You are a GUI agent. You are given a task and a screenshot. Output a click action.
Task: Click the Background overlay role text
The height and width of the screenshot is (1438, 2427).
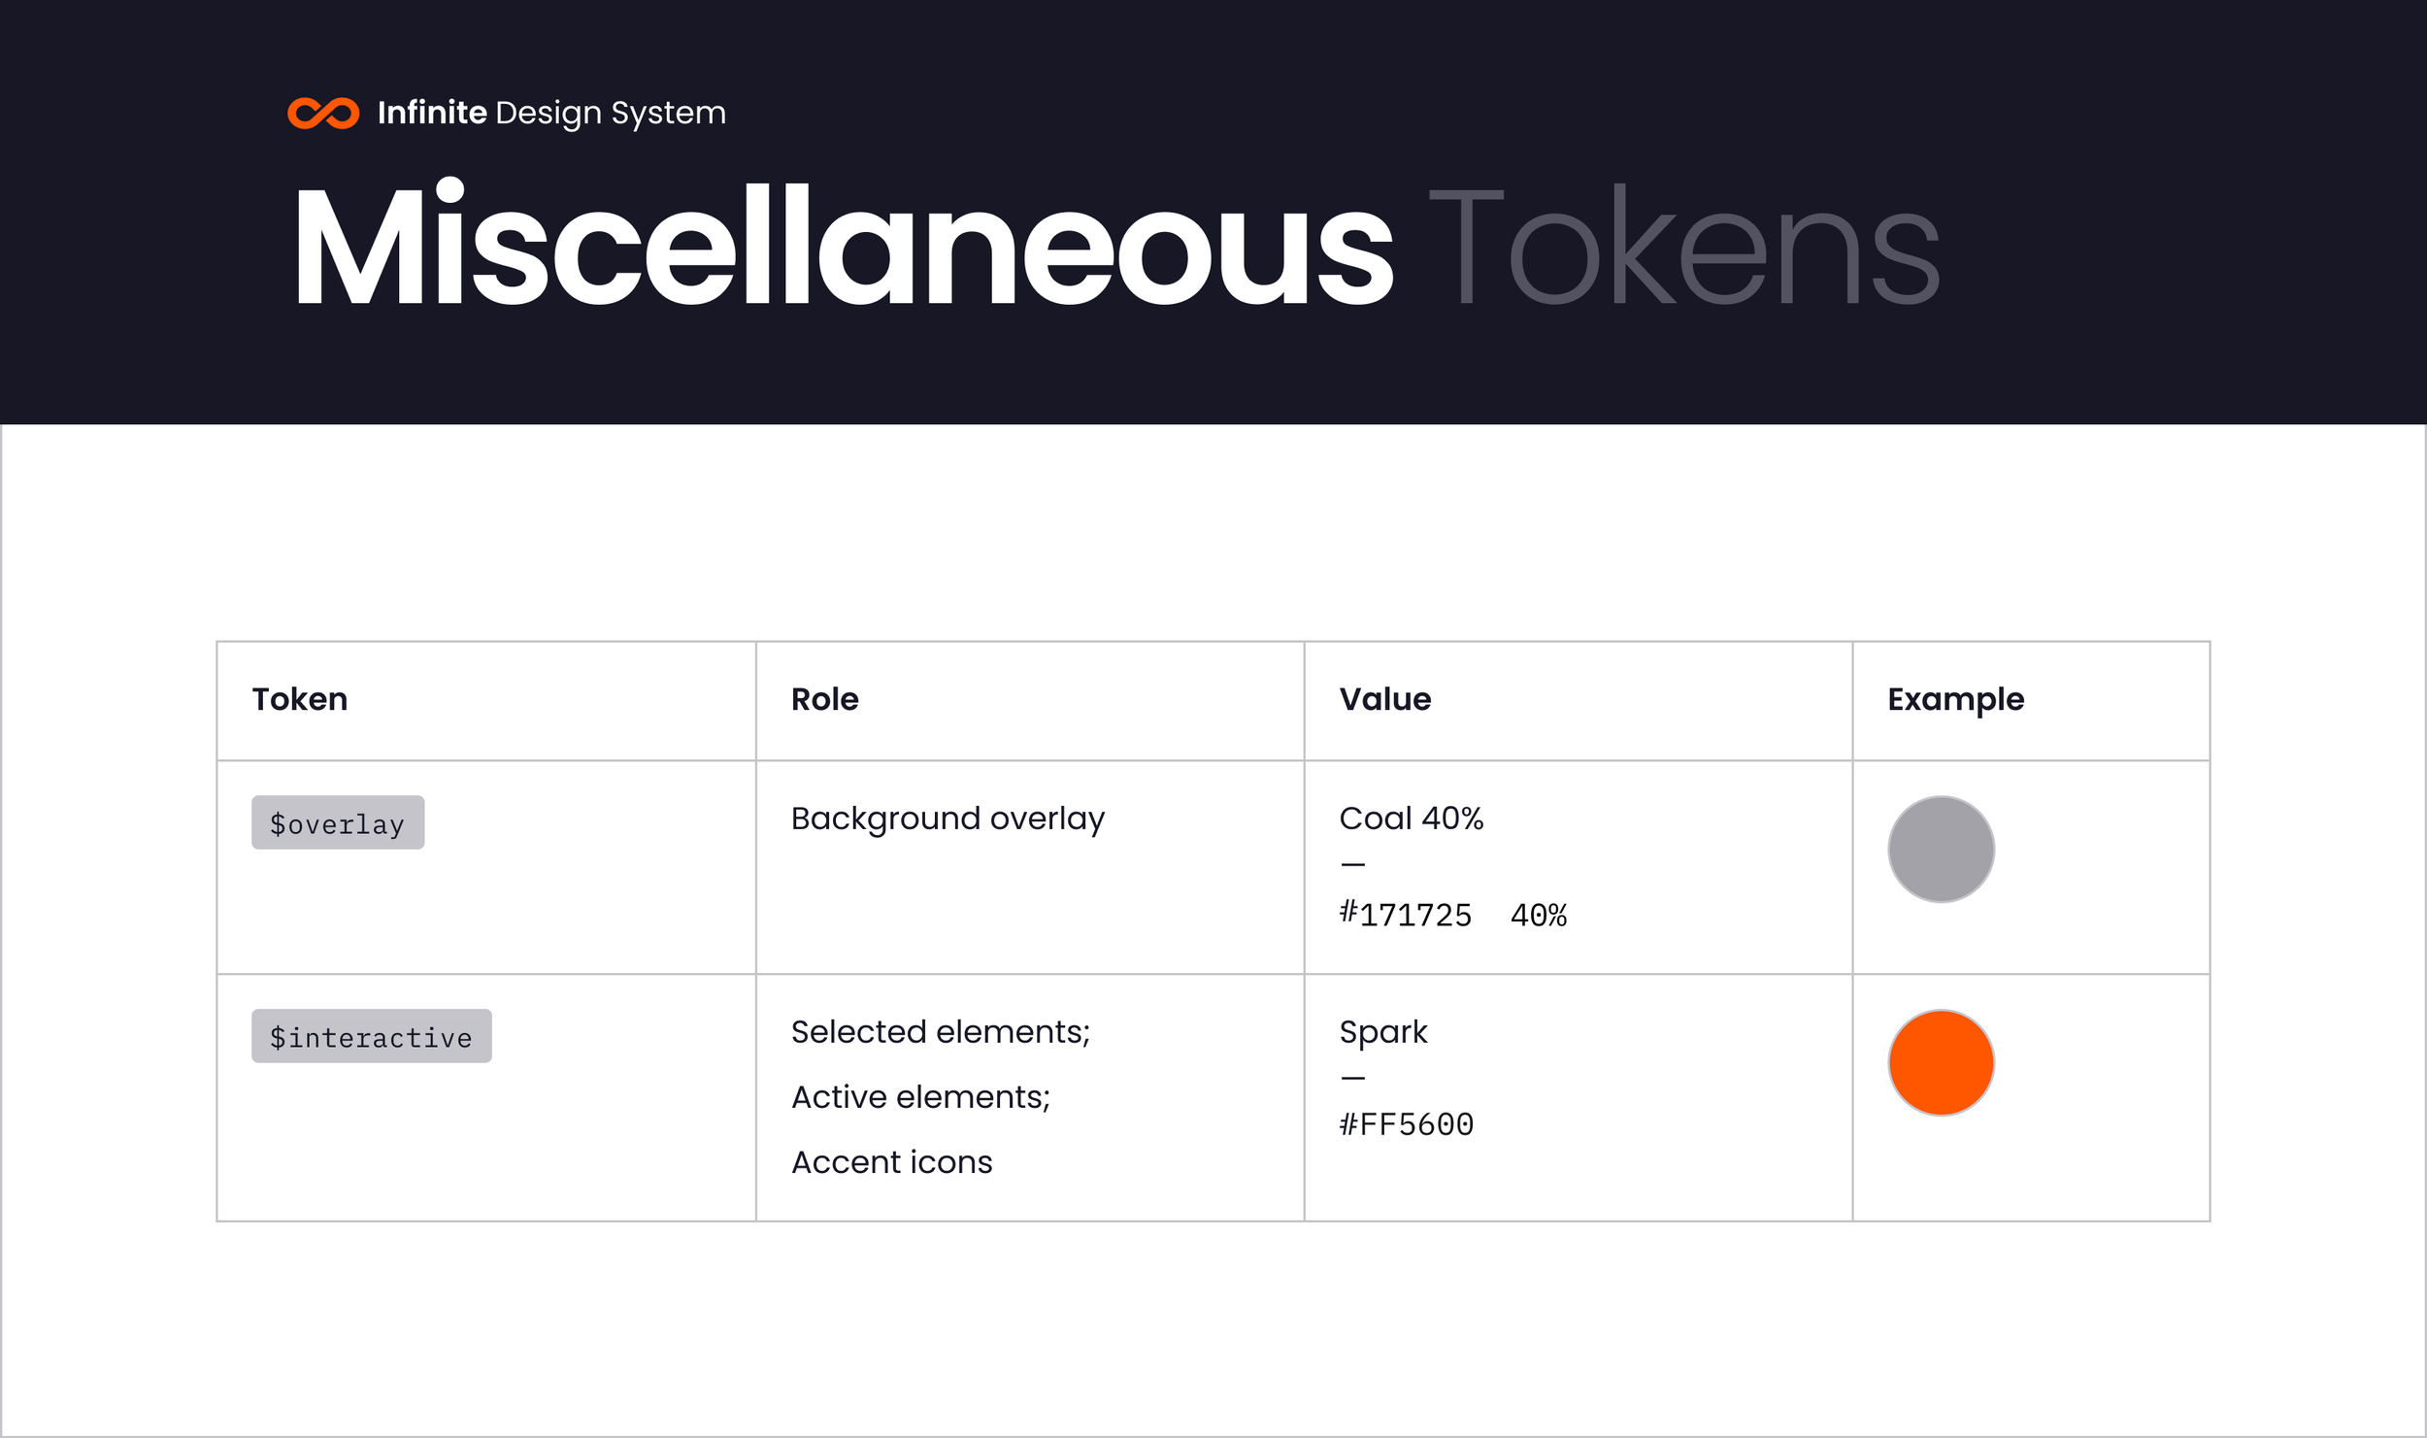pyautogui.click(x=948, y=819)
